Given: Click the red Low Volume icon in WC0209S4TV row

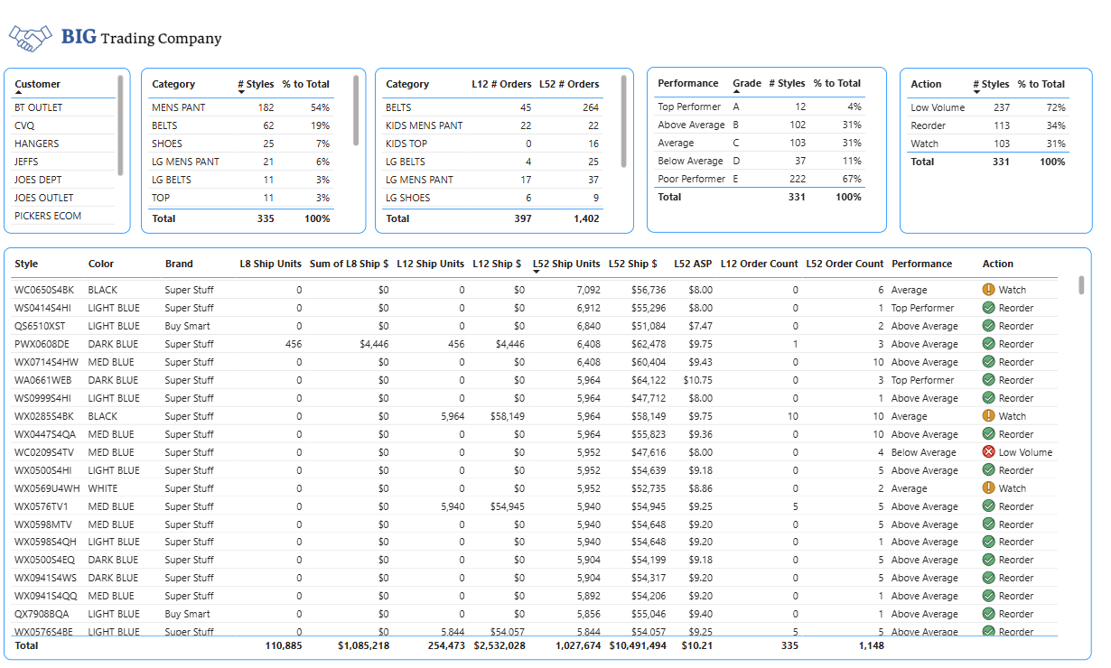Looking at the screenshot, I should [988, 452].
